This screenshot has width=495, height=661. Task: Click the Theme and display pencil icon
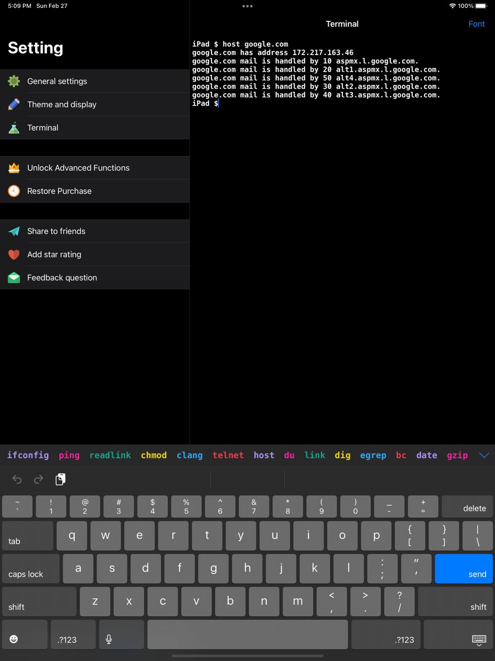pos(14,105)
